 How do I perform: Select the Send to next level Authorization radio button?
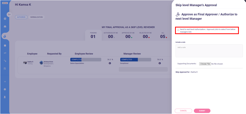point(178,30)
